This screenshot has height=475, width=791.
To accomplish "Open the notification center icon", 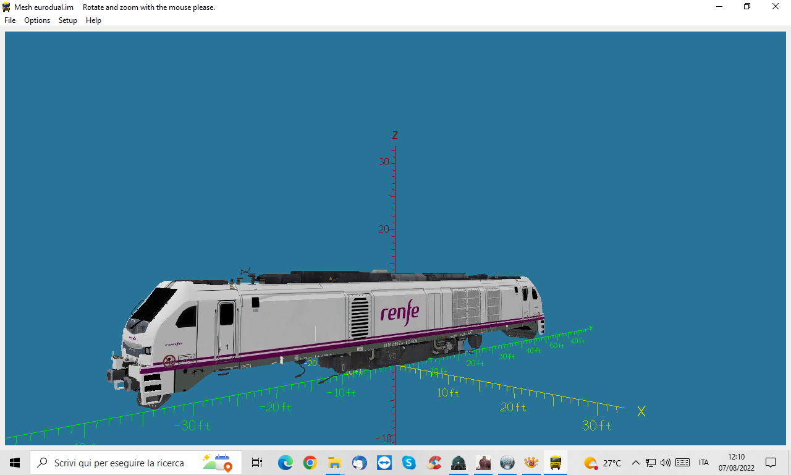I will [x=771, y=463].
